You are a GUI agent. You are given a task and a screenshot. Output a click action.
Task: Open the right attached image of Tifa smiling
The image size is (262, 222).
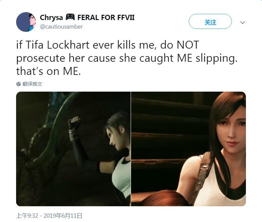(188, 149)
